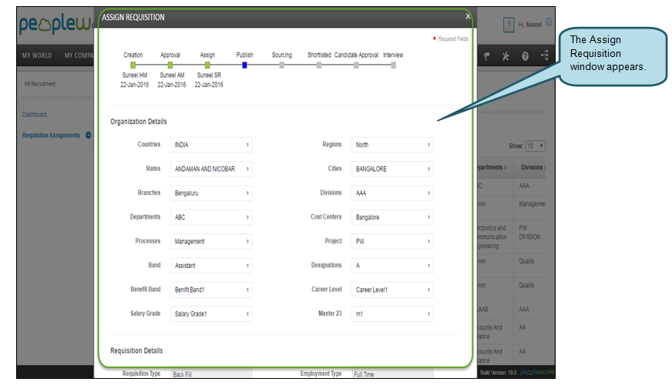Viewport: 672px width, 385px height.
Task: Select the Interview stage marker
Action: point(394,65)
